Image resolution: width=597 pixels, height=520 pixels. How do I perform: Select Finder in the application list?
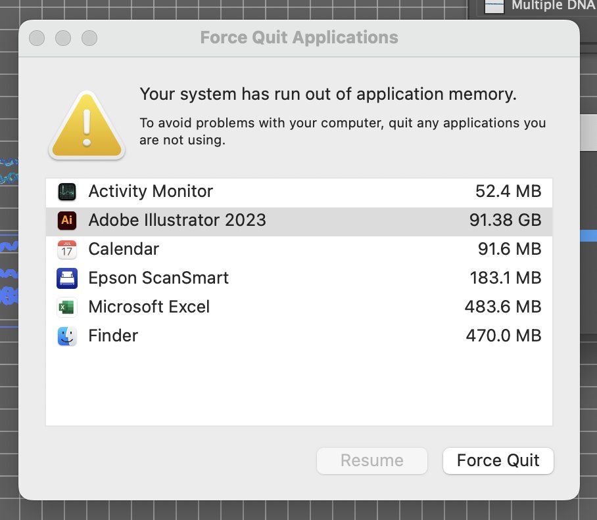coord(299,336)
